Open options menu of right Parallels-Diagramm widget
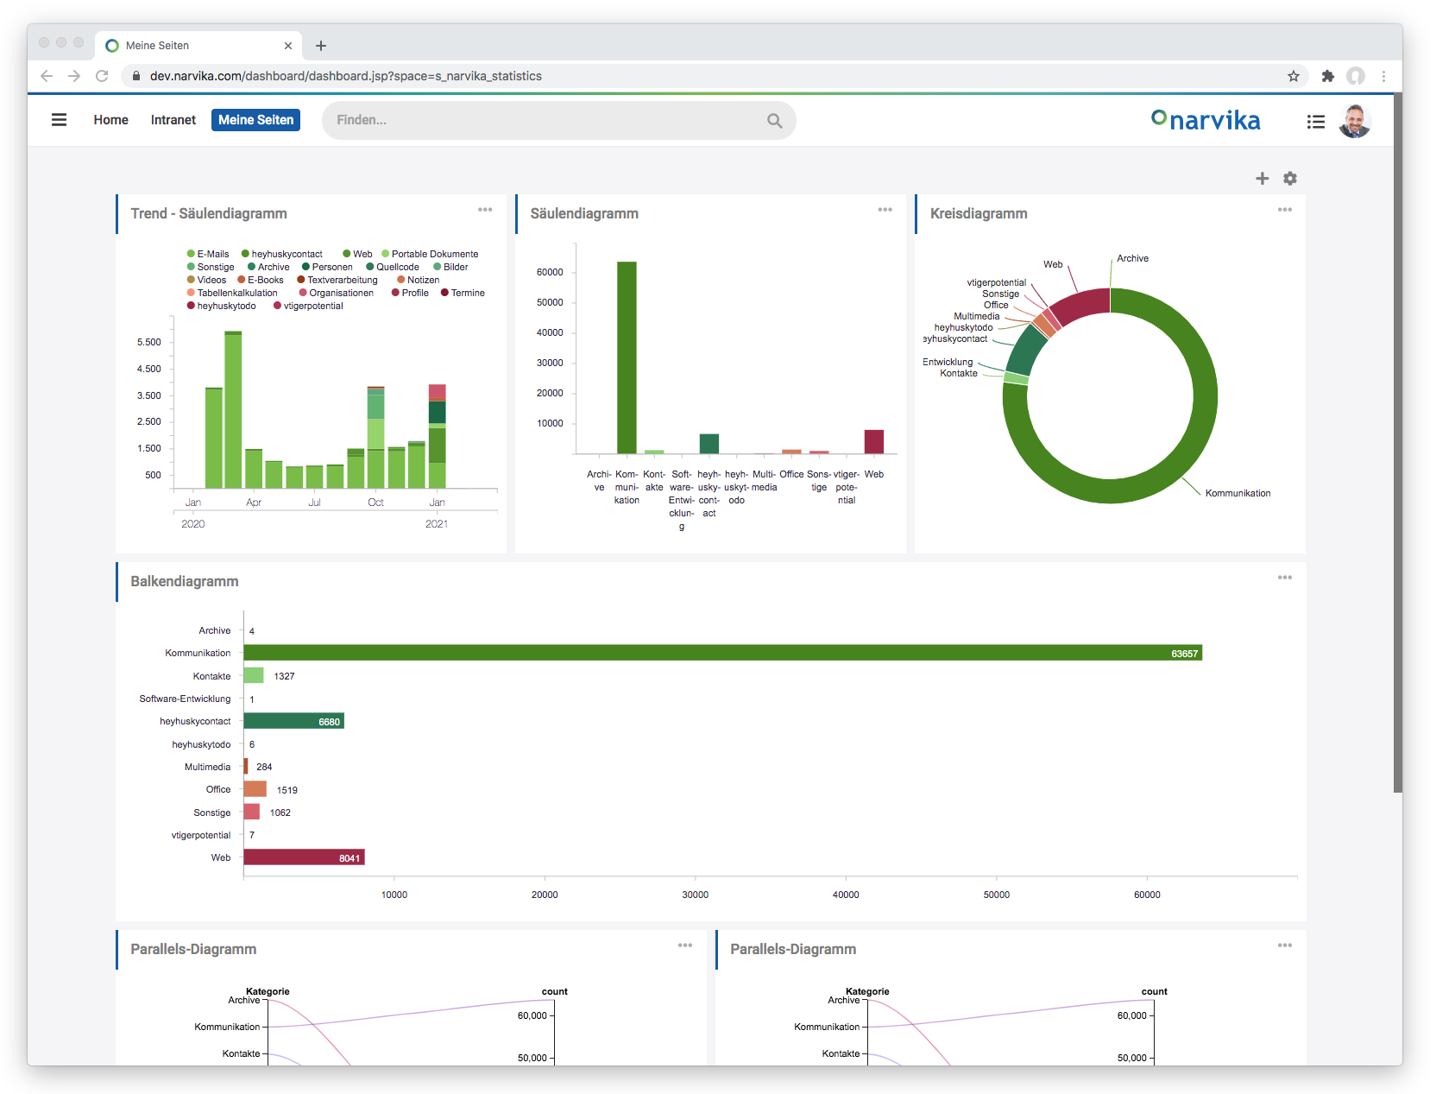This screenshot has height=1094, width=1436. pyautogui.click(x=1285, y=945)
